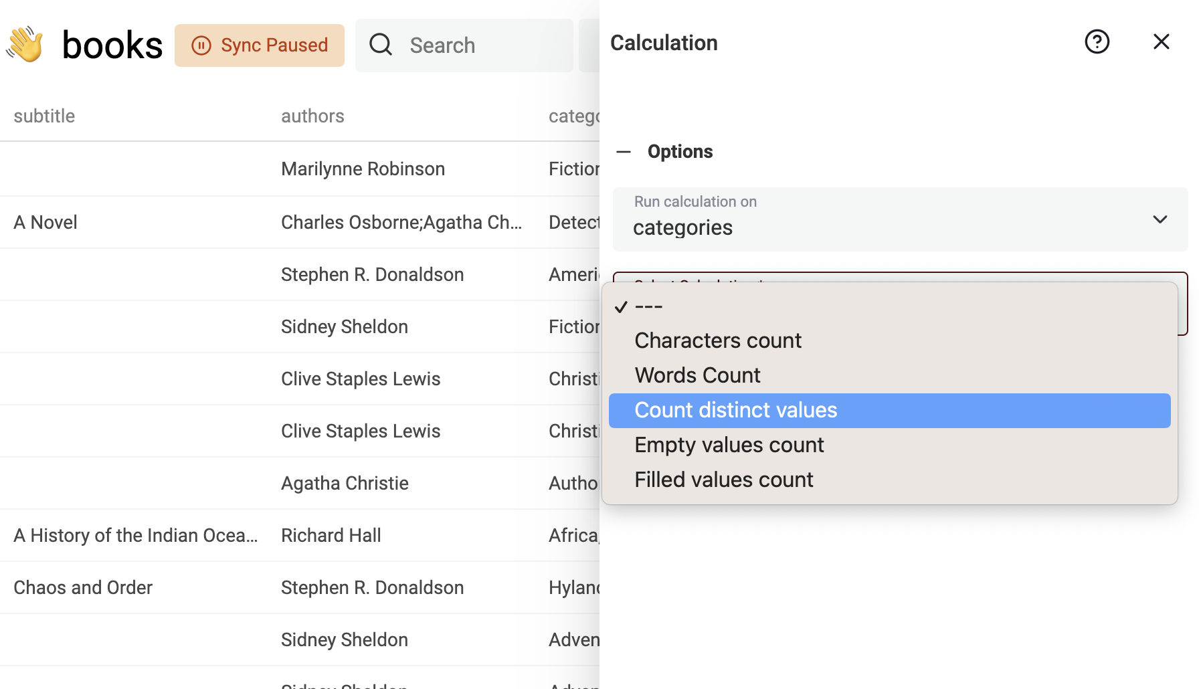
Task: Collapse the Options section
Action: click(624, 152)
